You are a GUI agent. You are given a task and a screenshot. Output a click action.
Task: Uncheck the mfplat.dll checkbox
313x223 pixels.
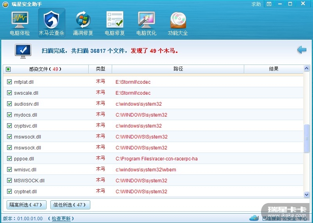click(x=10, y=82)
